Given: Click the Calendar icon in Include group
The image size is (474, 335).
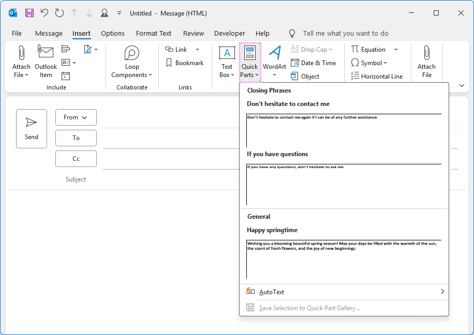Looking at the screenshot, I should pyautogui.click(x=66, y=76).
